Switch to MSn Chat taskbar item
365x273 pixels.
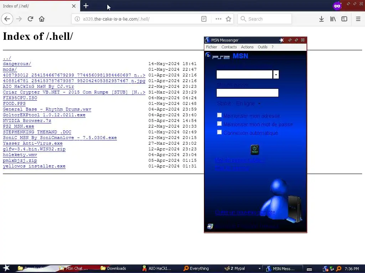pos(73,268)
